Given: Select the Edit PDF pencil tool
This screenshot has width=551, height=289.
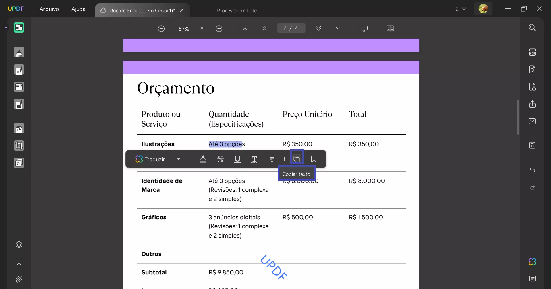Looking at the screenshot, I should click(19, 69).
